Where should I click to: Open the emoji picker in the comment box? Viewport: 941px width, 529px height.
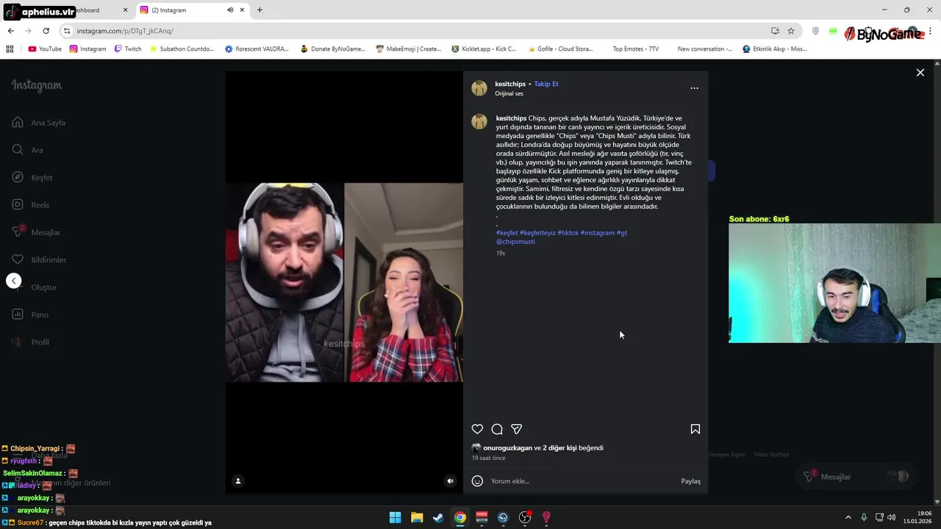click(477, 481)
